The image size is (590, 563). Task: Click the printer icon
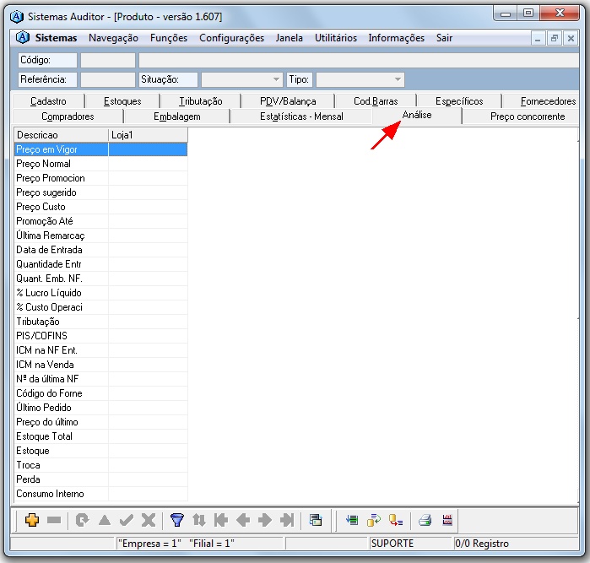pos(425,520)
